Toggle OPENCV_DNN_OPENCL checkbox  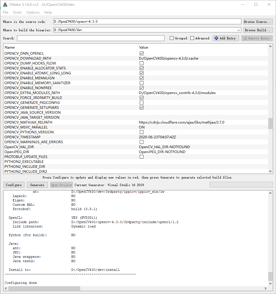(142, 54)
